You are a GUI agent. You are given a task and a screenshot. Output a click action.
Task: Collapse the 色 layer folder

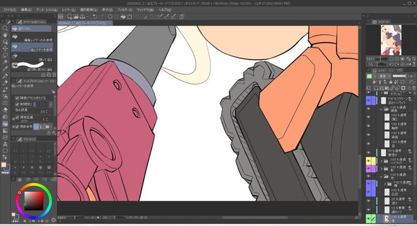point(381,176)
